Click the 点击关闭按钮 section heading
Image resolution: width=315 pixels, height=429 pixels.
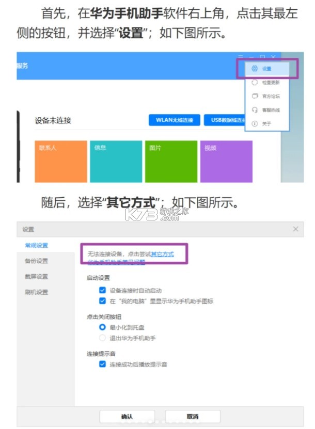104,317
